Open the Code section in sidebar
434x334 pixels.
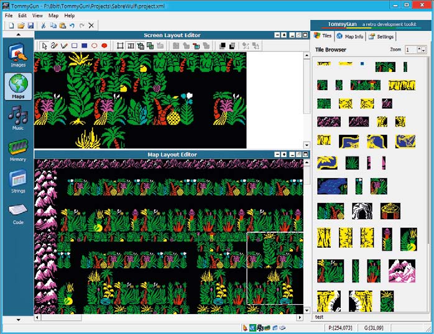pyautogui.click(x=18, y=214)
